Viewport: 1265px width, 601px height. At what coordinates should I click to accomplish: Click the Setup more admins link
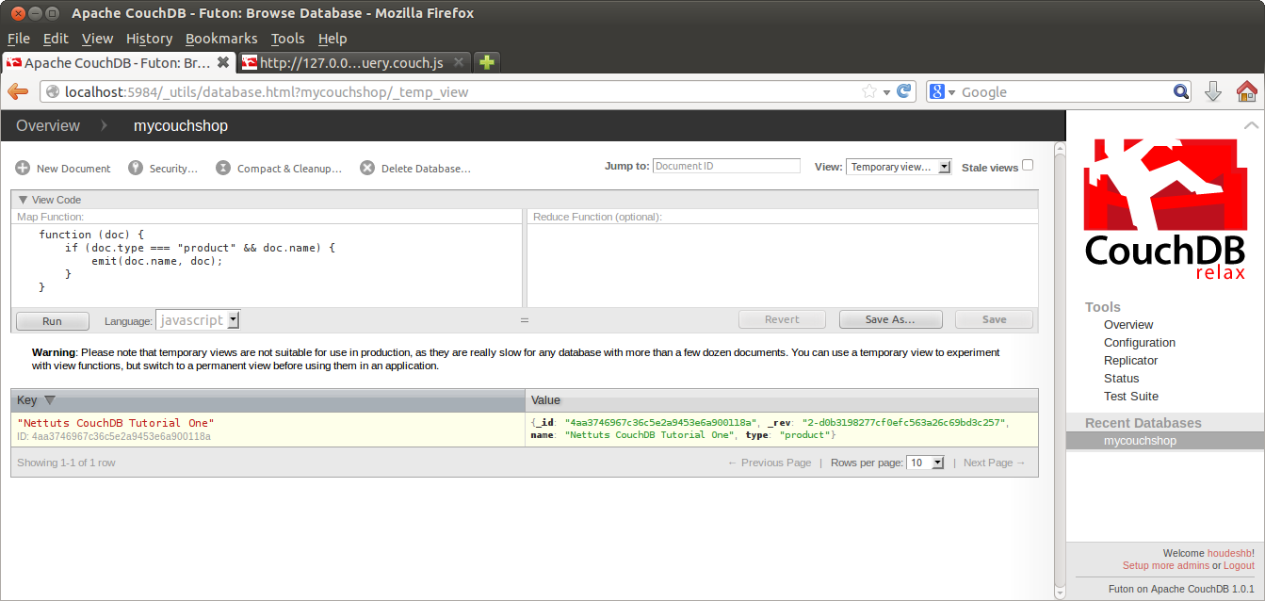[1166, 565]
